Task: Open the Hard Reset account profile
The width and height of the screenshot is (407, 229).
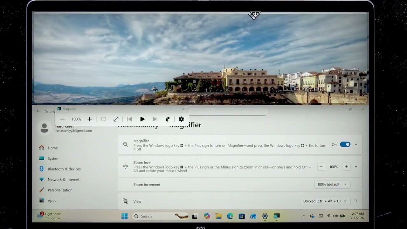Action: point(66,128)
